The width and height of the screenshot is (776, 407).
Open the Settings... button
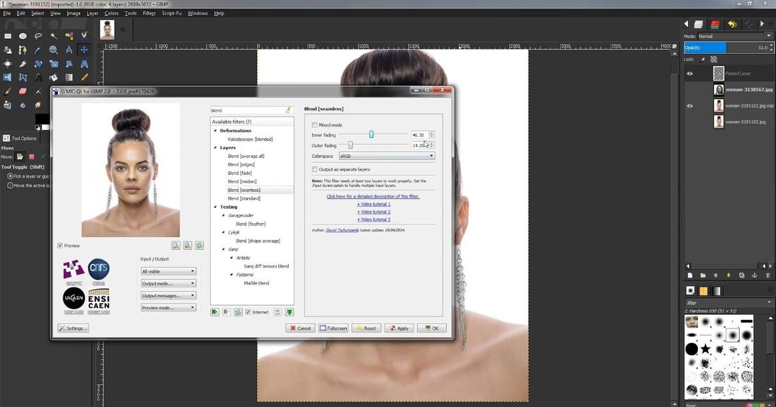[73, 328]
